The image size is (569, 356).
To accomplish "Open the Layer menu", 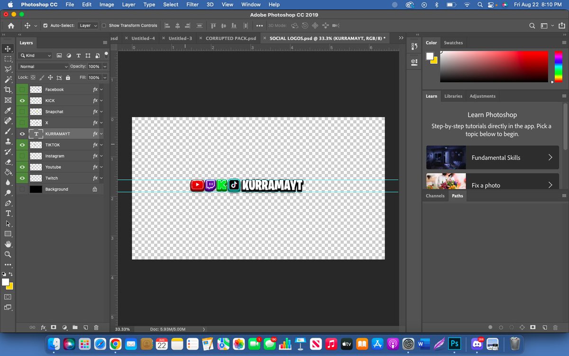I will 128,4.
